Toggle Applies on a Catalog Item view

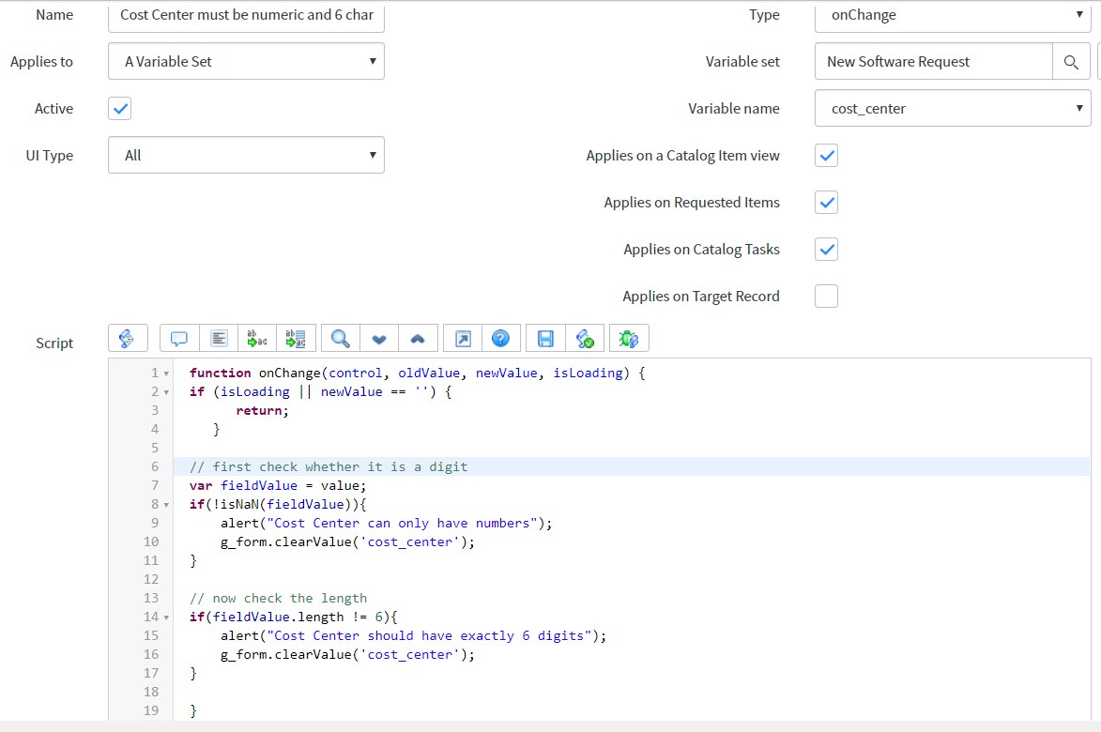[x=826, y=155]
